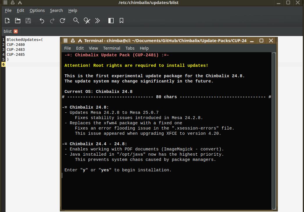Open the editor Help menu
The image size is (304, 212).
[x=73, y=10]
